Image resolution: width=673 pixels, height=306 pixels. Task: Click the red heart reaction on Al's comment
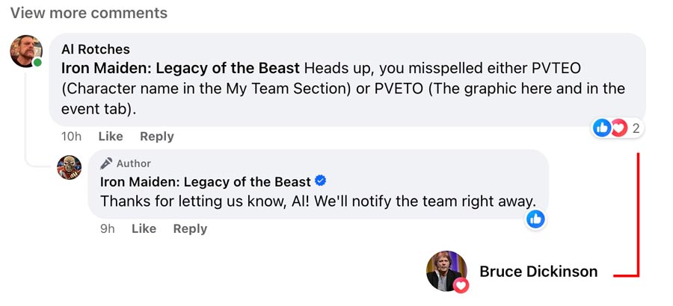click(618, 128)
